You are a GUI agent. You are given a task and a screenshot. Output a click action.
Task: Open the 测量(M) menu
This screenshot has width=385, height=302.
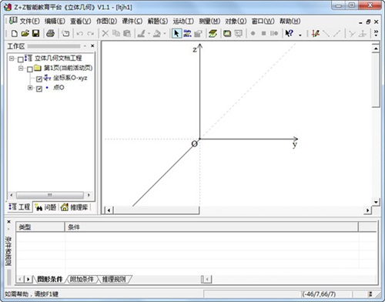[x=209, y=21]
